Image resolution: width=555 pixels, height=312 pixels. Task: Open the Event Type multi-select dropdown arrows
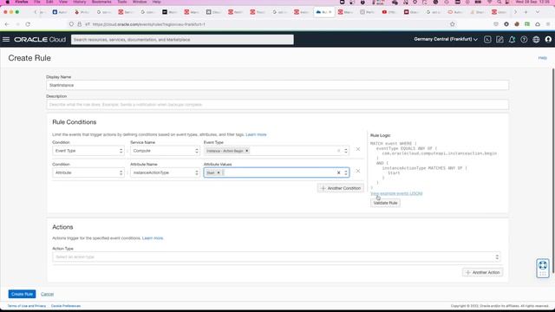coord(346,151)
